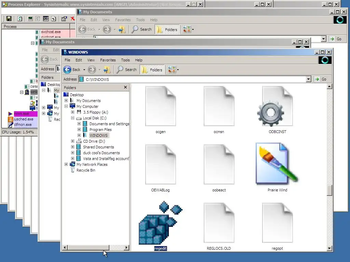
Task: Click the Back arrow in the WINDOWS window
Action: [67, 70]
